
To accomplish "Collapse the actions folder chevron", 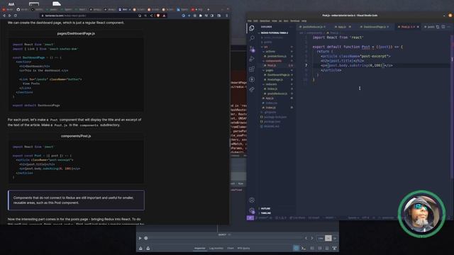I will (264, 52).
